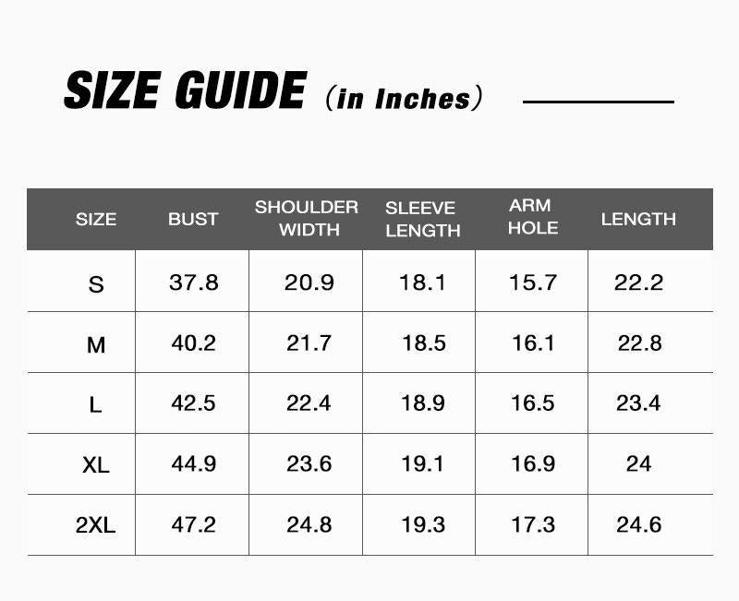Select the S size row label
The image size is (739, 601).
click(x=96, y=284)
